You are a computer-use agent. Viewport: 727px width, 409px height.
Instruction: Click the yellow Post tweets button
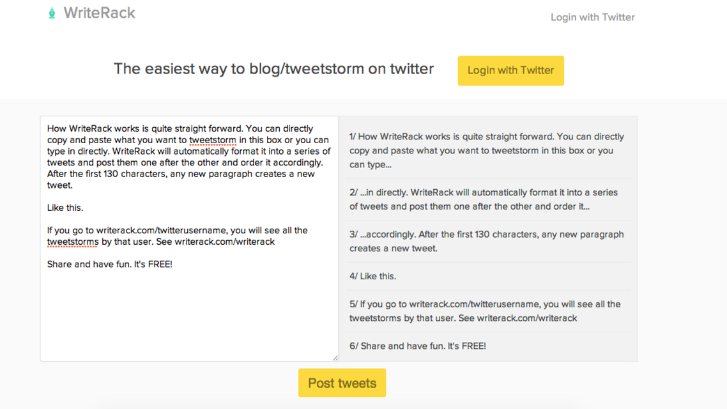[342, 383]
